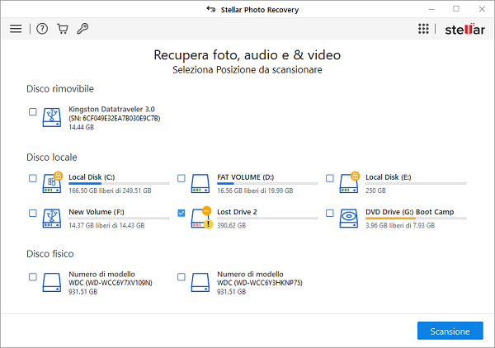Open the hamburger menu
This screenshot has height=348, width=495.
click(15, 29)
